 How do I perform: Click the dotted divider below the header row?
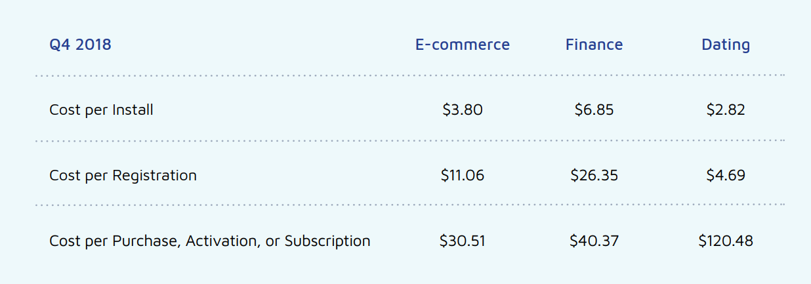pos(409,76)
